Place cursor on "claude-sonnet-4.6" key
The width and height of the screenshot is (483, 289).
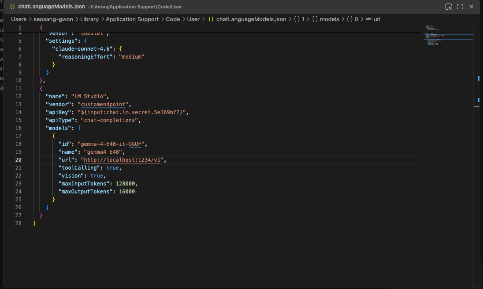point(82,48)
